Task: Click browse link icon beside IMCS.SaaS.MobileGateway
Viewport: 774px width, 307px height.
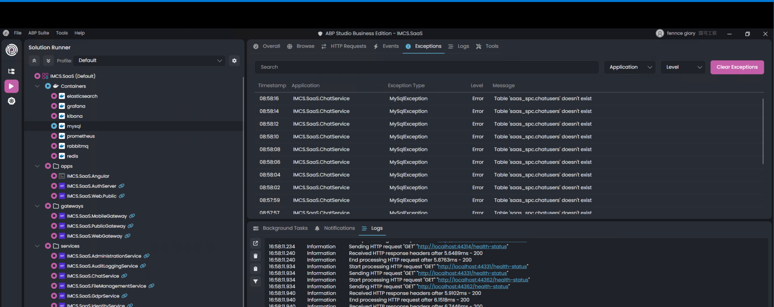Action: pos(132,216)
